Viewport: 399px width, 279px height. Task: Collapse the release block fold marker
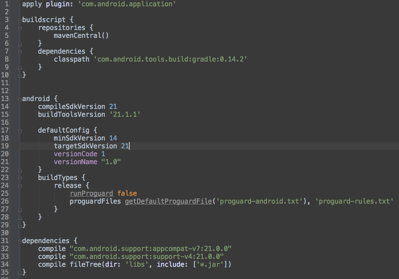(20, 186)
